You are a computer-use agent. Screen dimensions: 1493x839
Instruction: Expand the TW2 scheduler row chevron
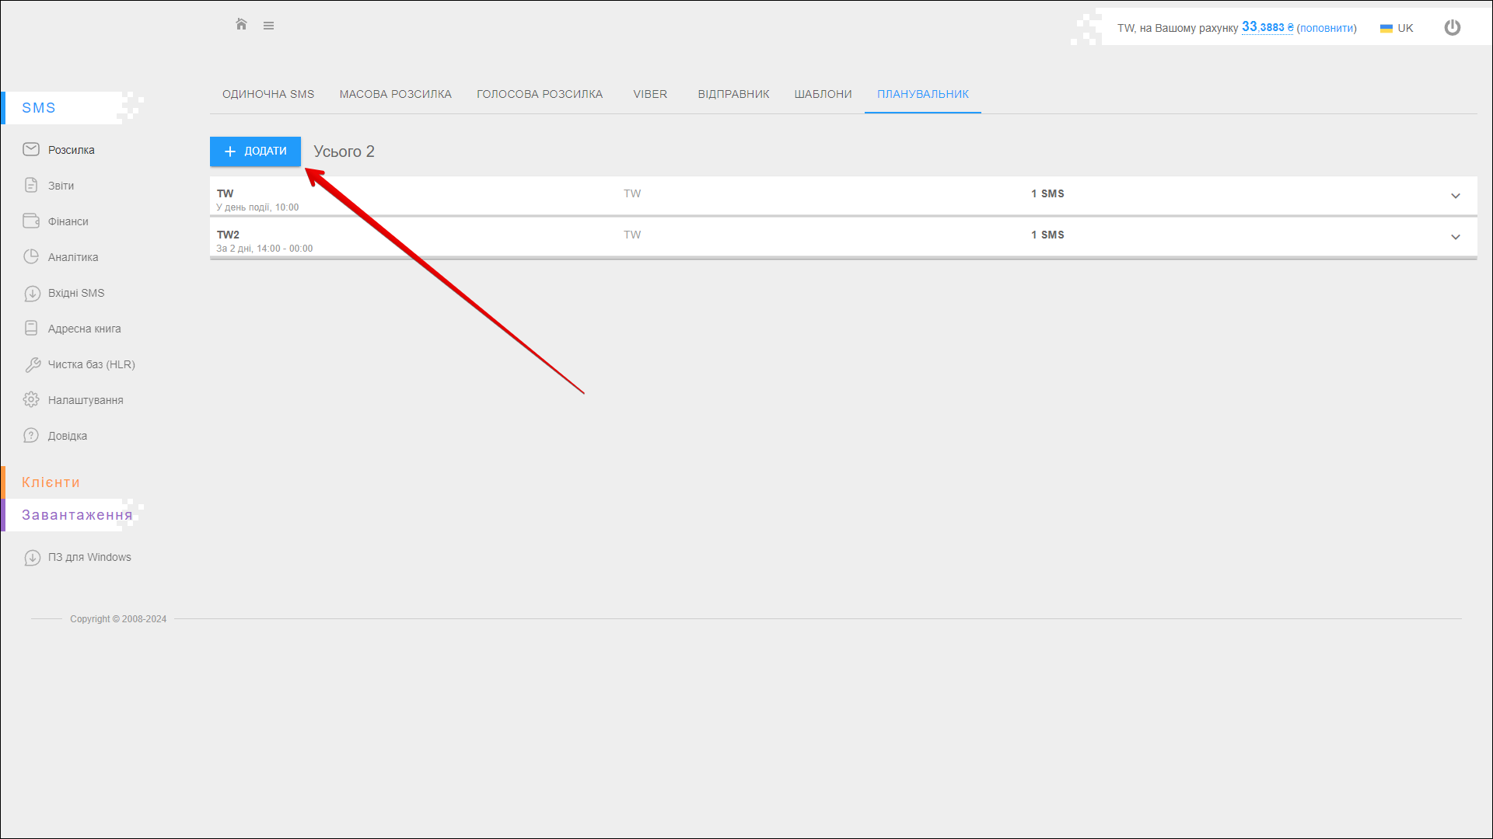click(x=1455, y=237)
